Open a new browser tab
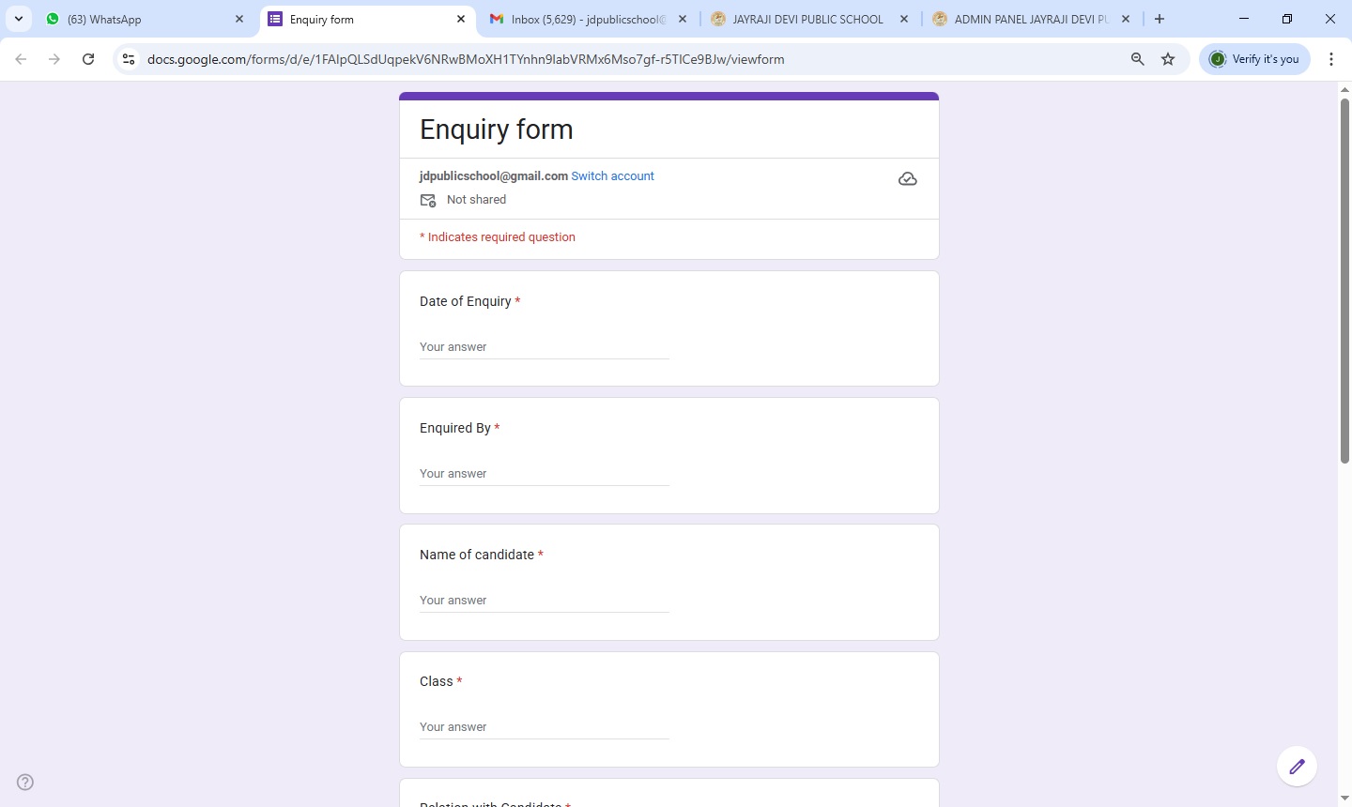This screenshot has width=1352, height=807. click(1160, 19)
